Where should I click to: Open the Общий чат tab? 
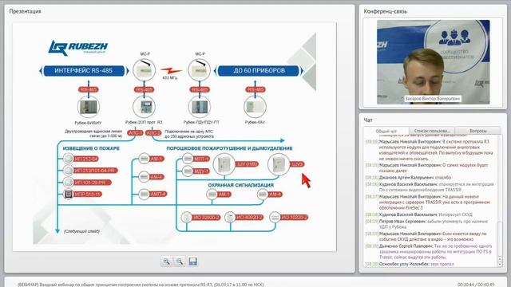pyautogui.click(x=386, y=131)
